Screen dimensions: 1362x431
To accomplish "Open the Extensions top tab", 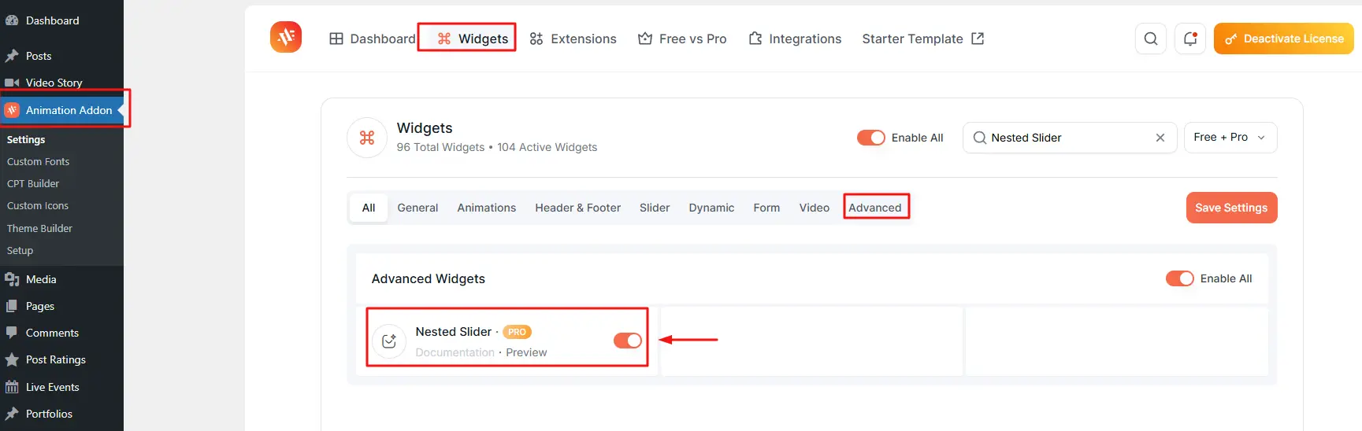I will [573, 39].
